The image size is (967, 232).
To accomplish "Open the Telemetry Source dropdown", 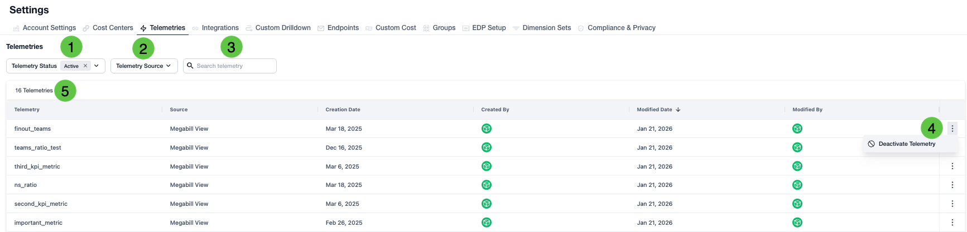I will click(x=143, y=66).
